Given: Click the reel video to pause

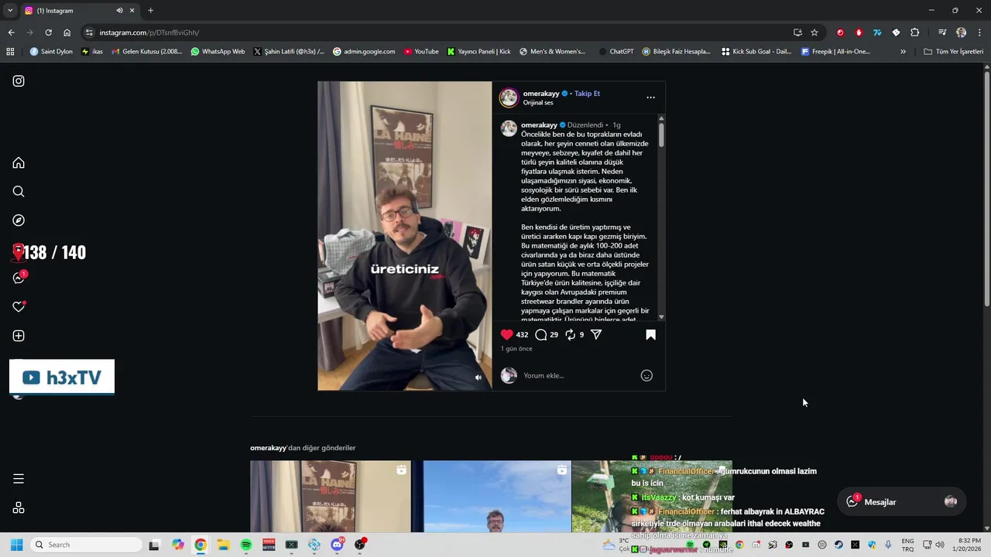Looking at the screenshot, I should point(404,236).
